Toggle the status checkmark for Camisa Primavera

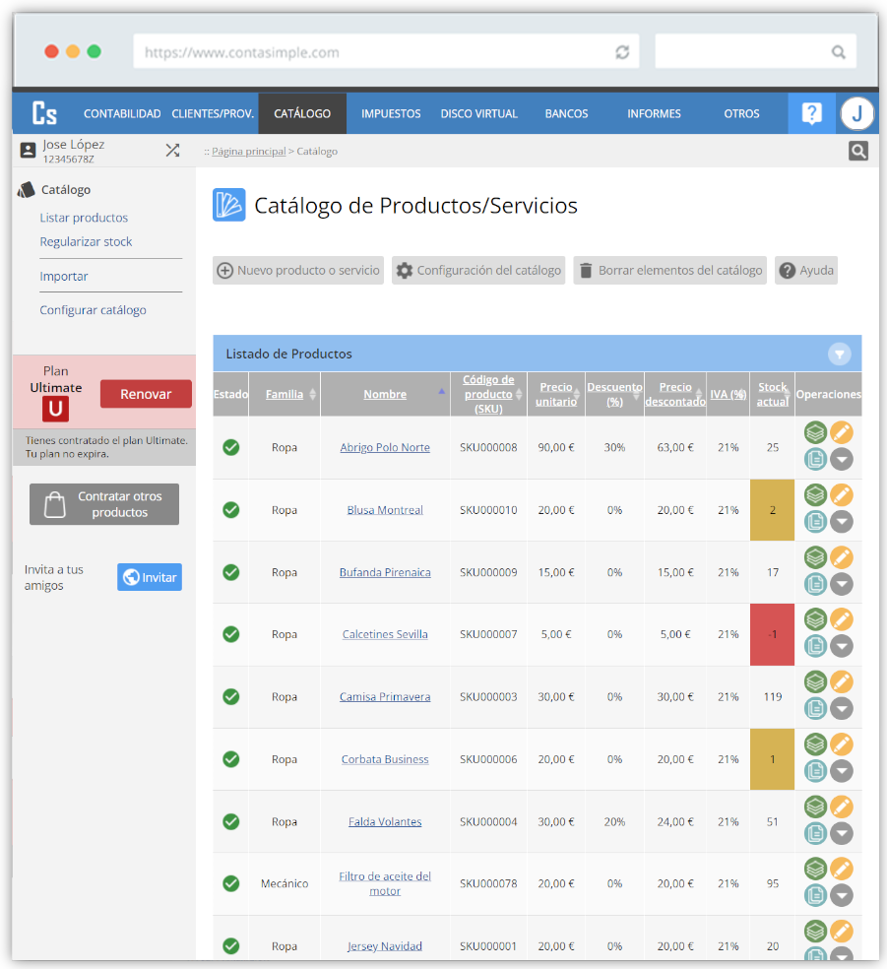click(230, 696)
